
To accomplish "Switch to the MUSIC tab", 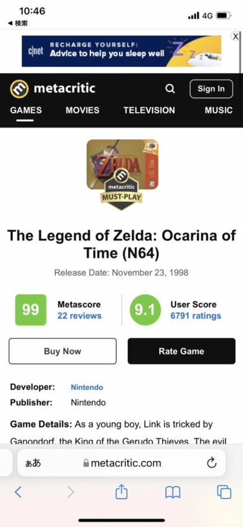I will coord(218,110).
